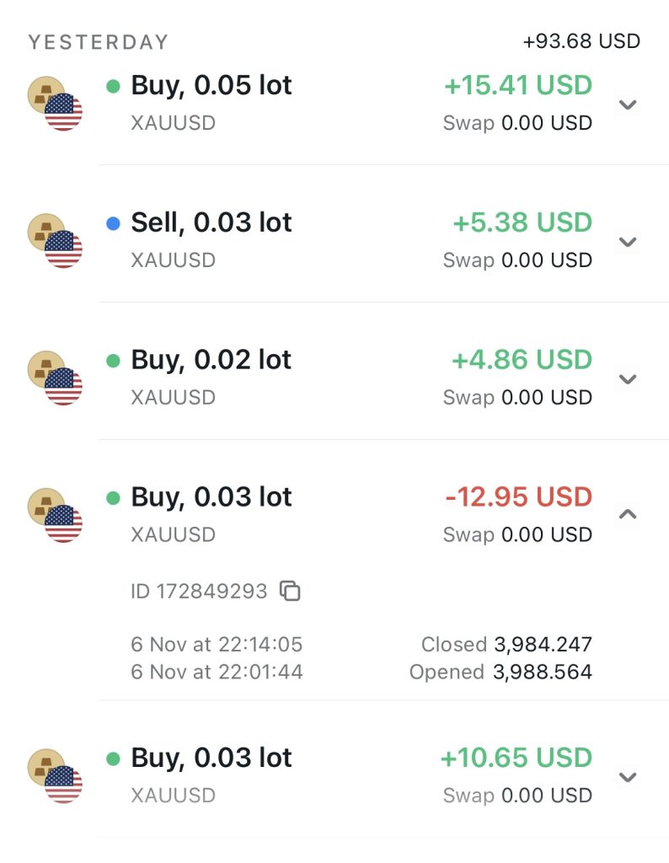Click the +93.68 USD daily total

point(581,40)
